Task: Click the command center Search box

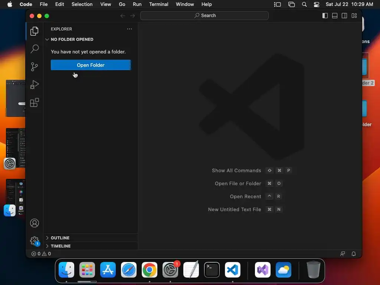Action: [x=204, y=16]
